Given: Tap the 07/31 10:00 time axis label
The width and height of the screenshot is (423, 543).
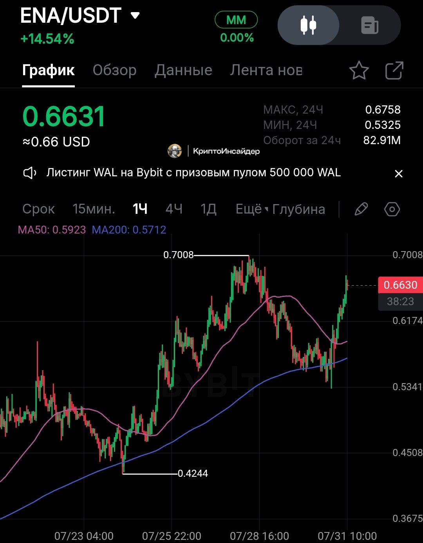Looking at the screenshot, I should coord(347,536).
